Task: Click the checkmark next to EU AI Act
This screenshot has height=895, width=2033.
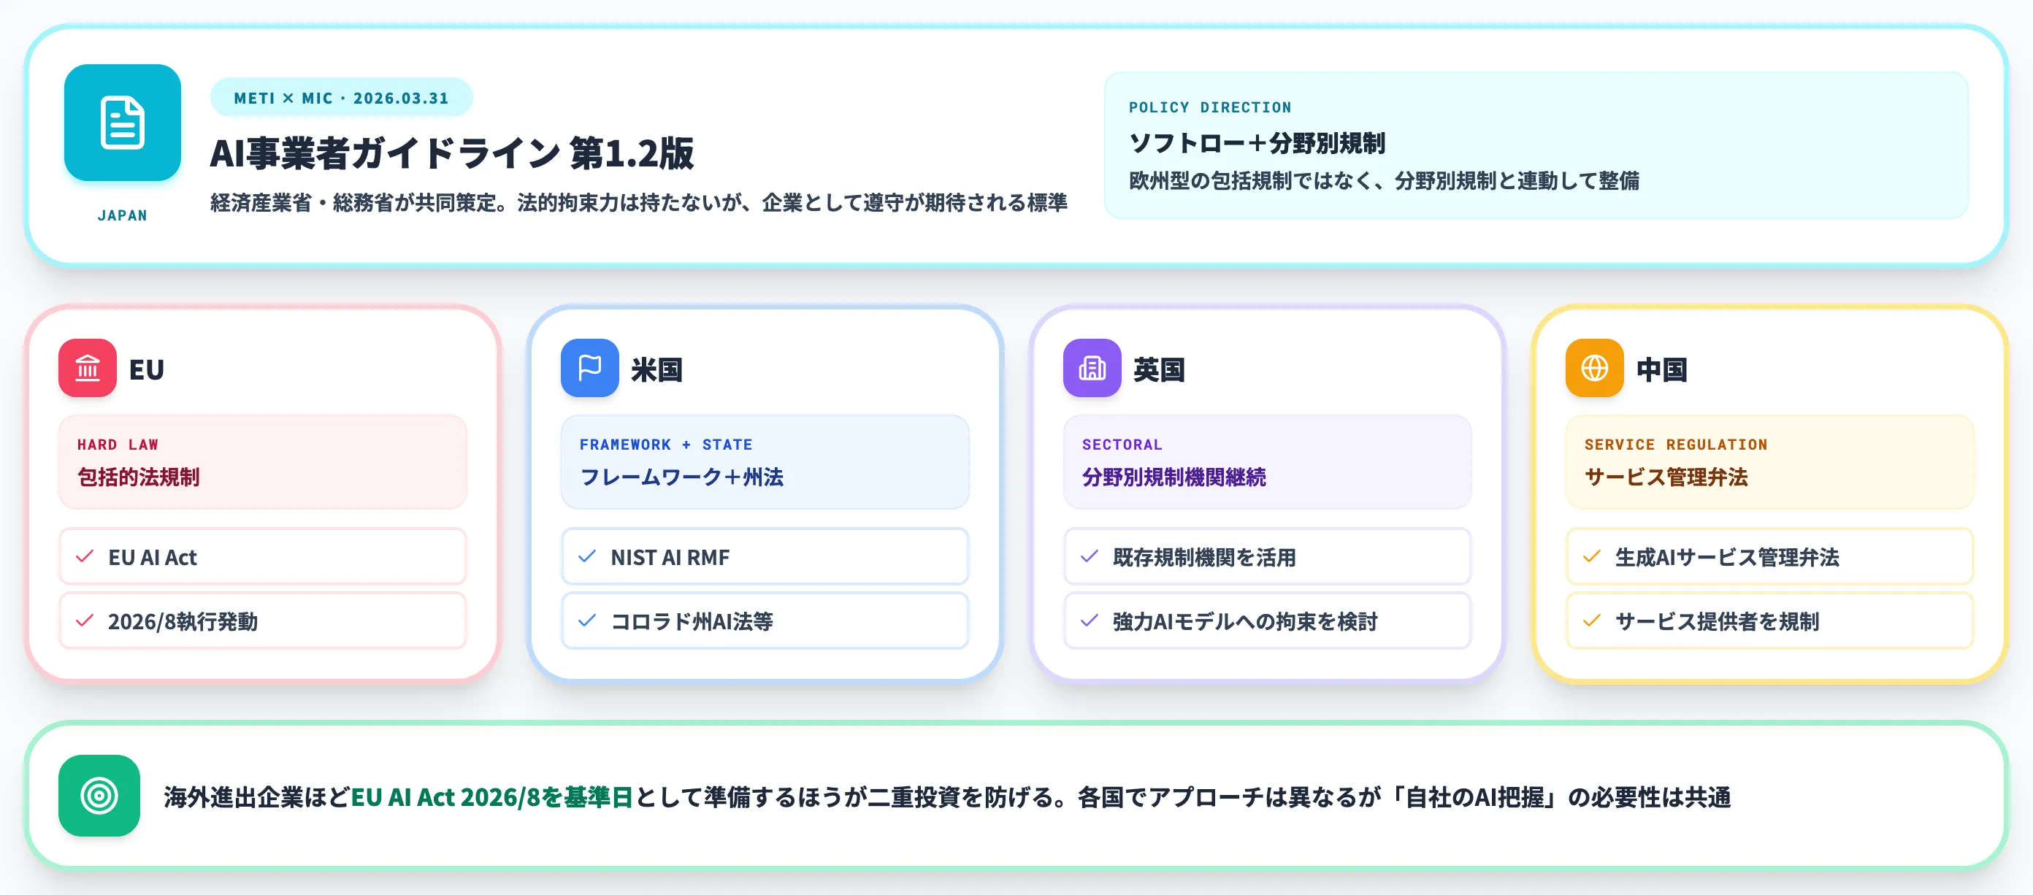Action: click(85, 556)
